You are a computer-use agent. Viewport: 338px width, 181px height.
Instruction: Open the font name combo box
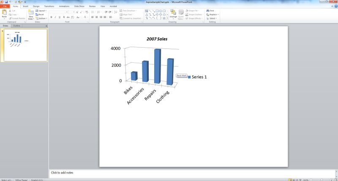tap(59, 12)
